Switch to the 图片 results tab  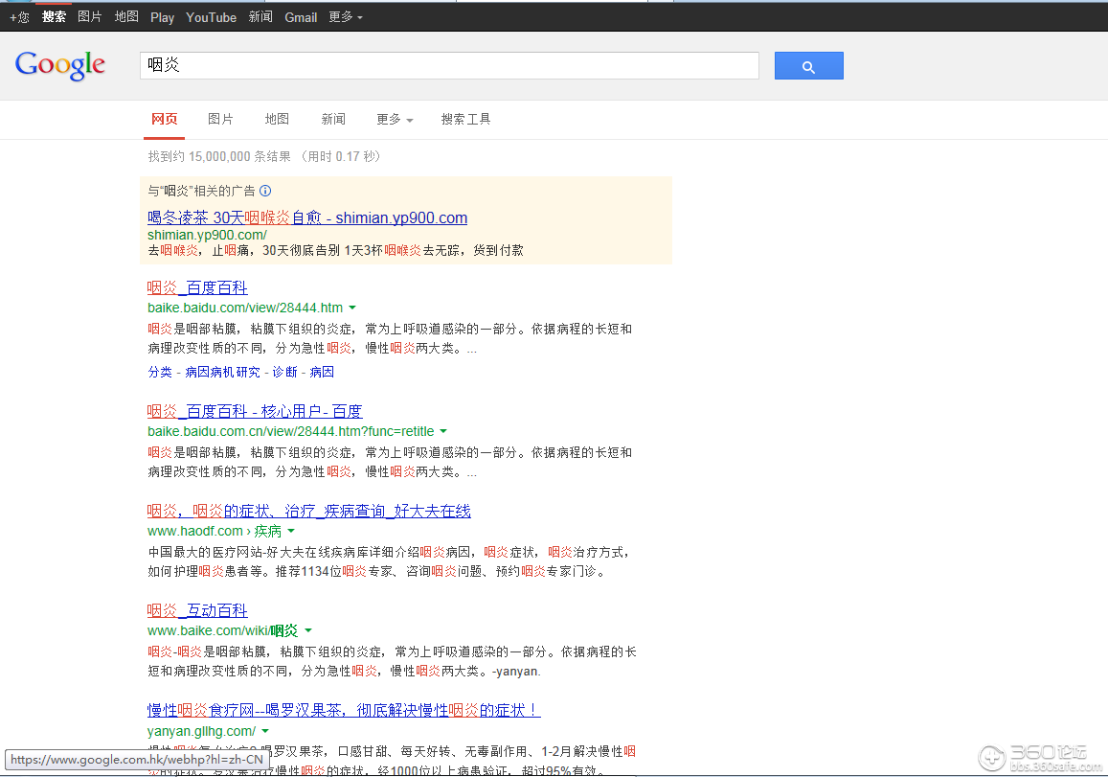pos(220,120)
